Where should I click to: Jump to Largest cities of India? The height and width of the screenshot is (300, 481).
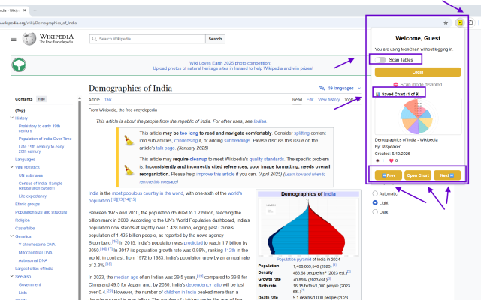(34, 268)
